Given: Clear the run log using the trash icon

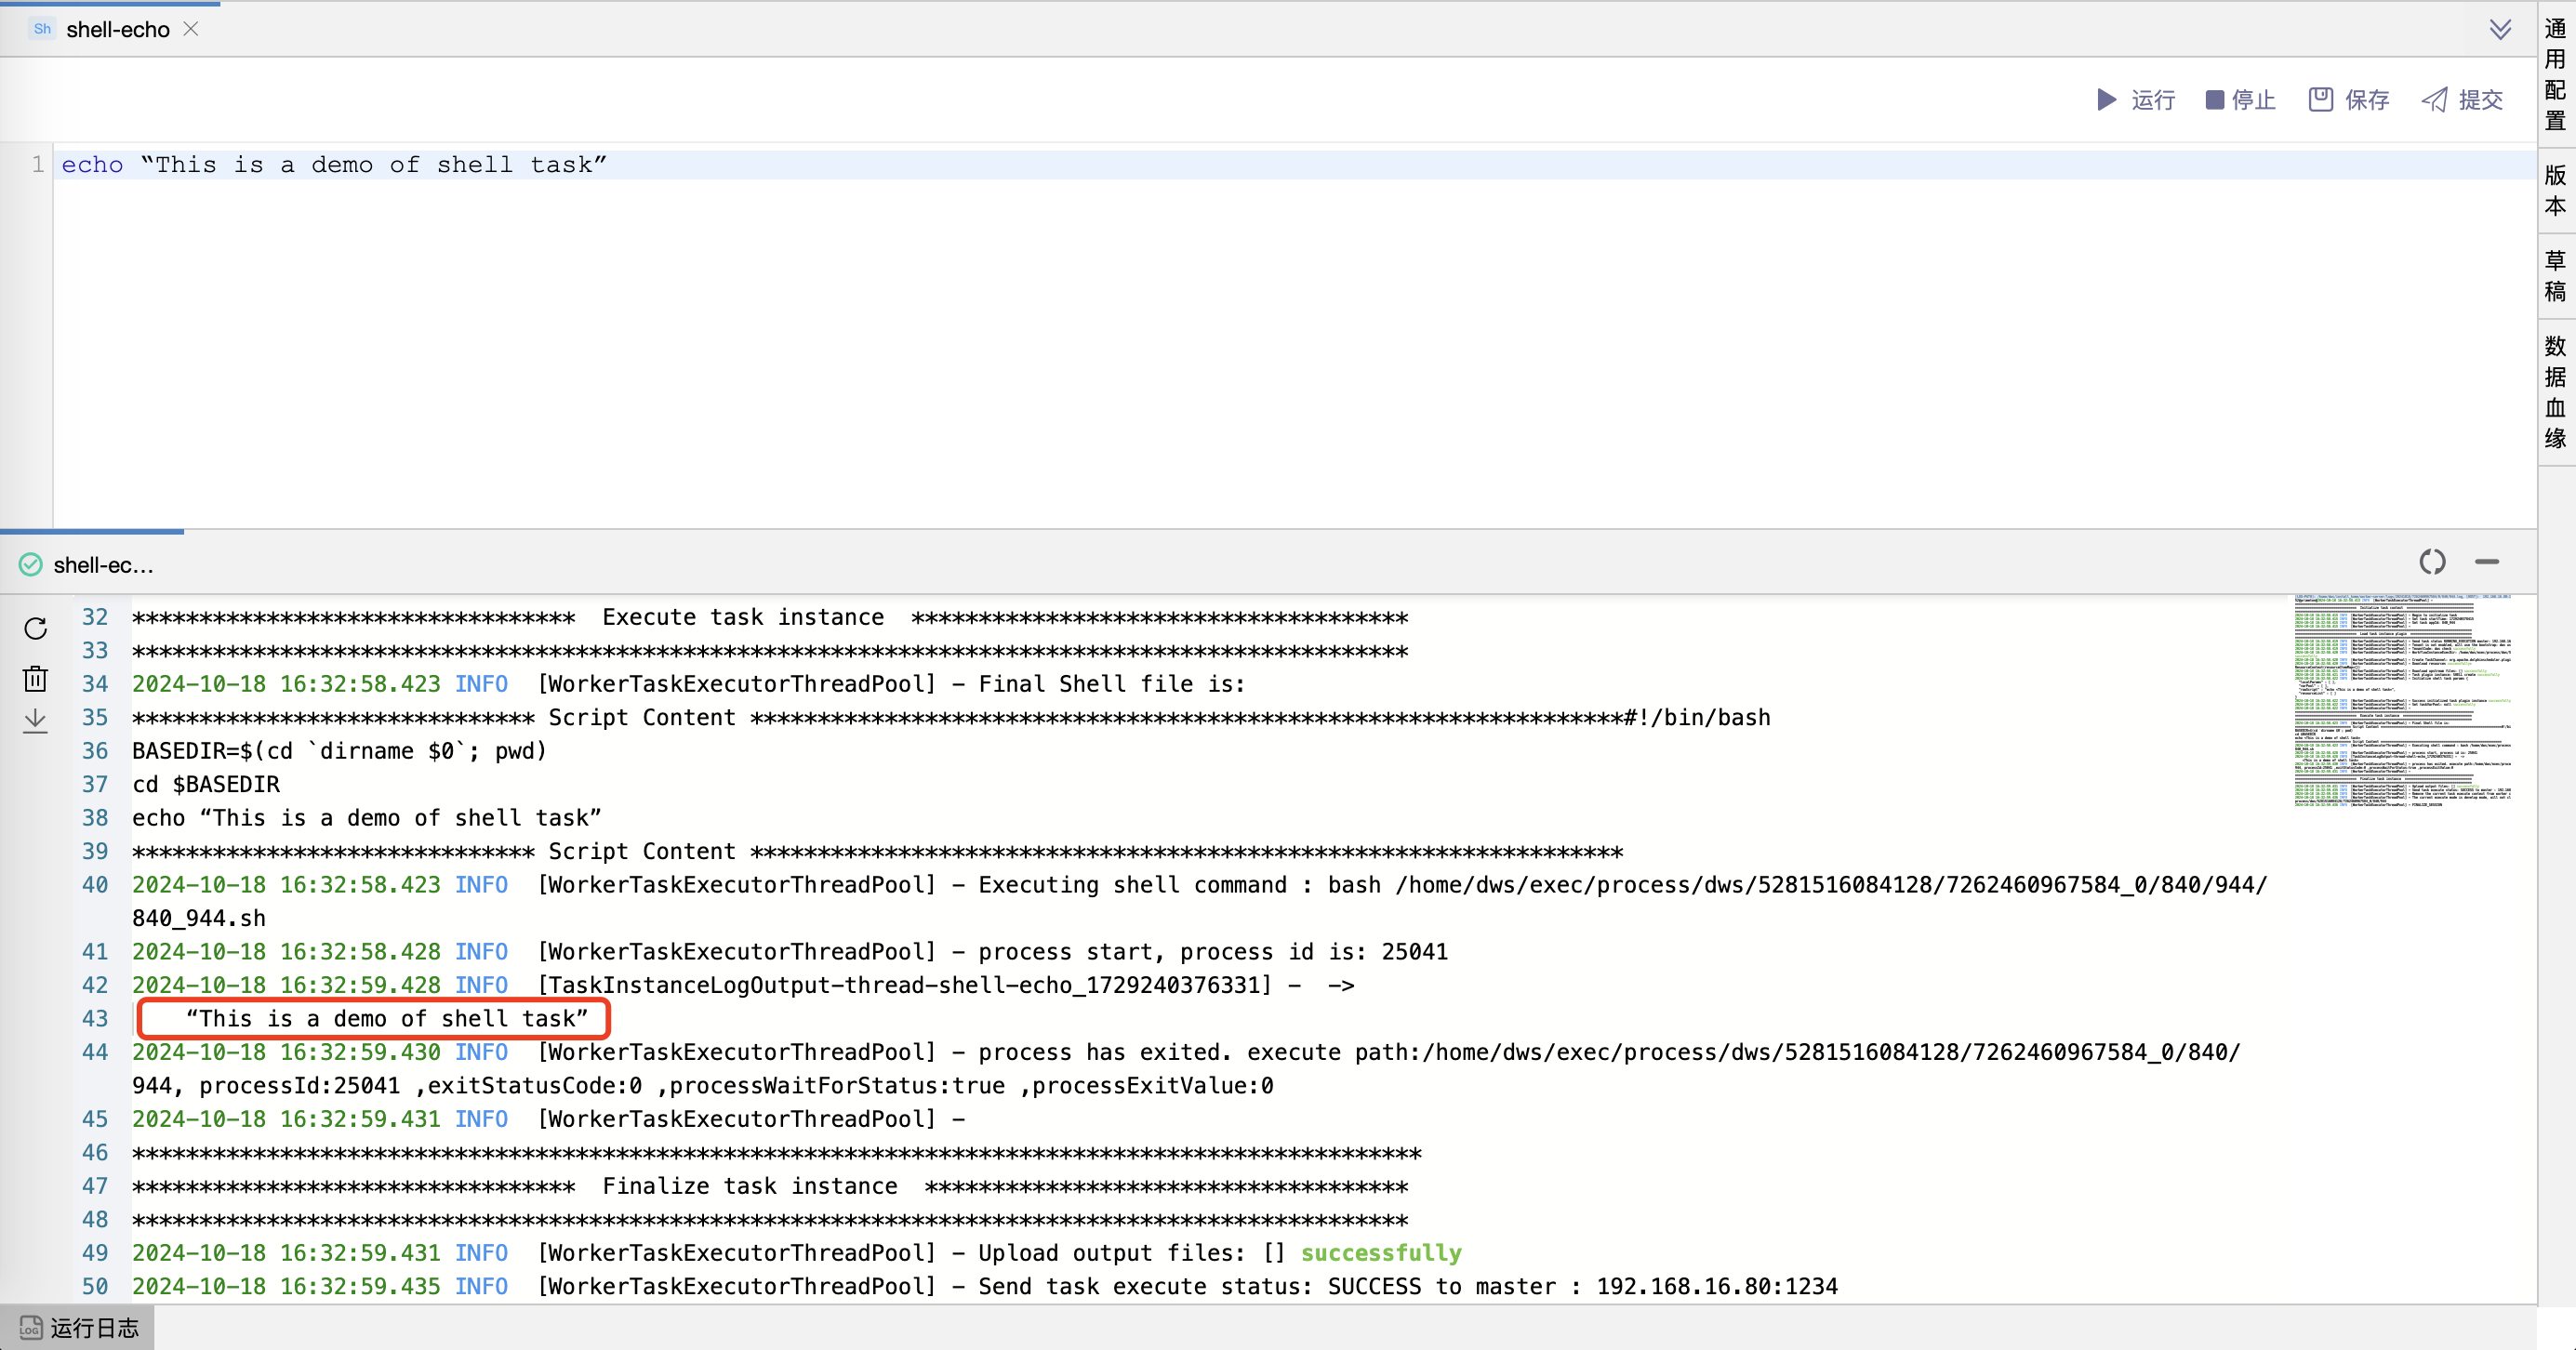Looking at the screenshot, I should pyautogui.click(x=35, y=678).
